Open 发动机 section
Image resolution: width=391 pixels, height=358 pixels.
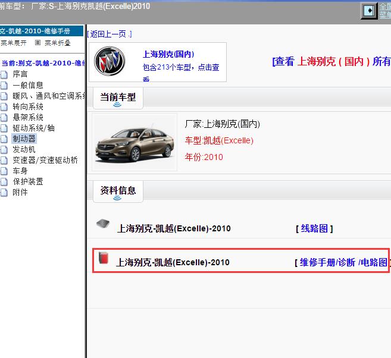[x=24, y=149]
